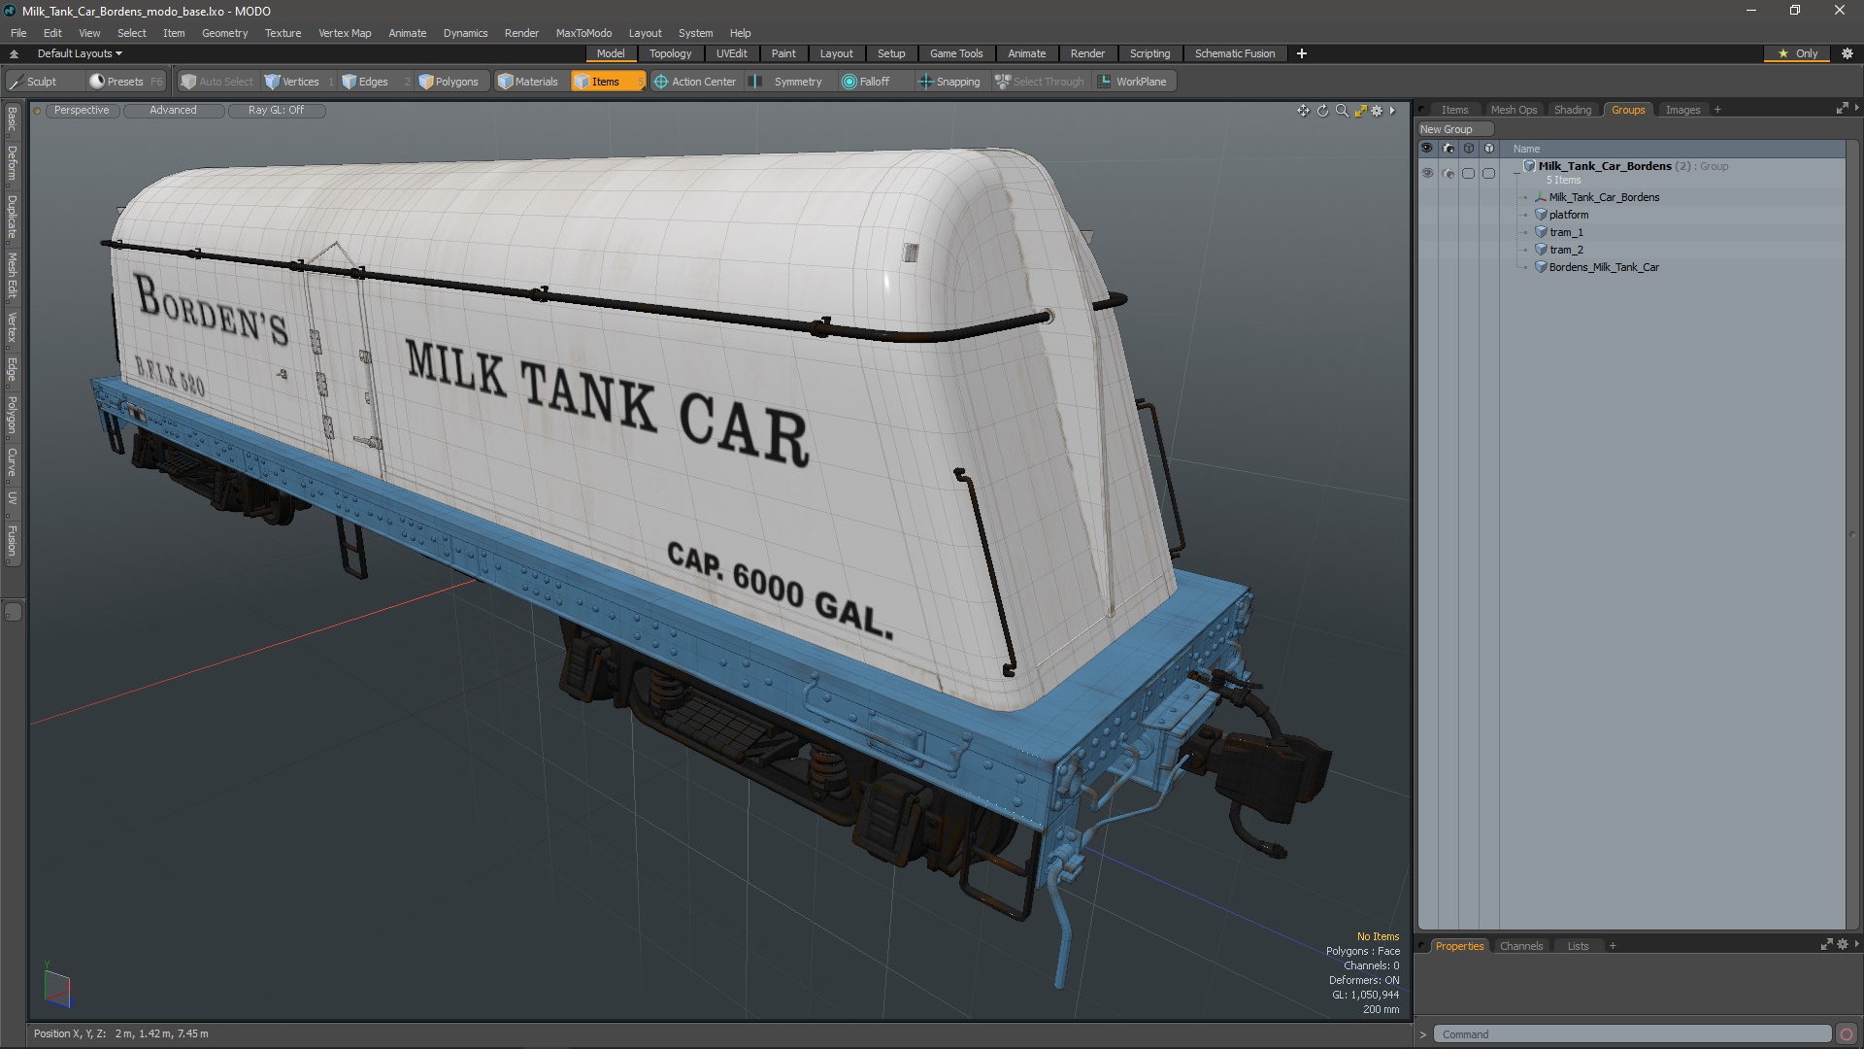Expand viewport options arrow
Viewport: 1864px width, 1049px height.
pos(1392,111)
